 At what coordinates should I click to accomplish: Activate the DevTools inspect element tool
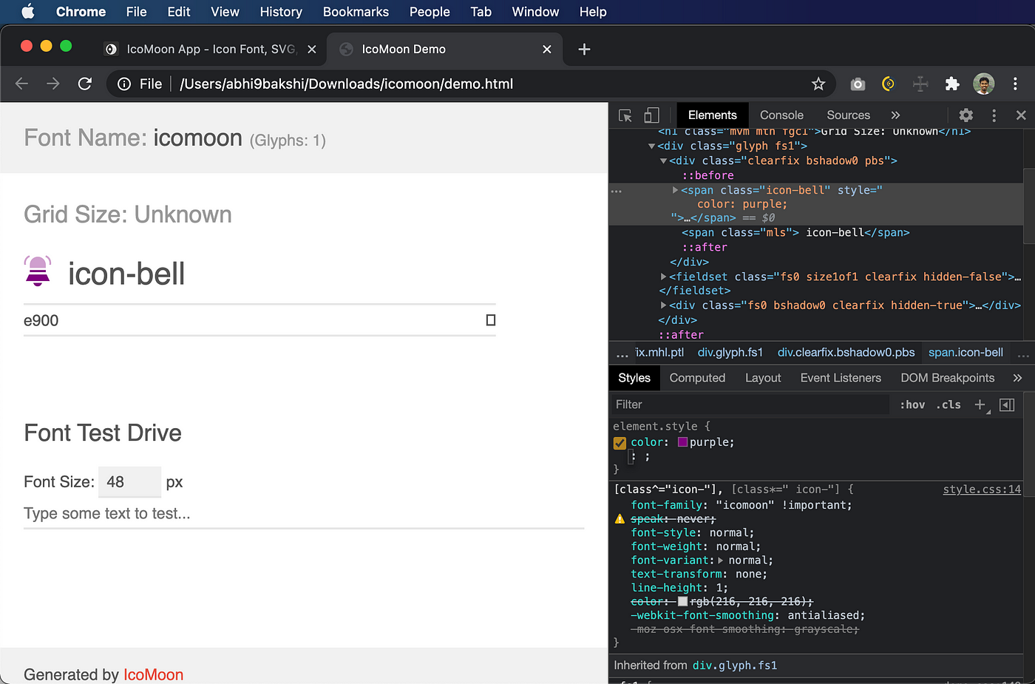[x=625, y=115]
